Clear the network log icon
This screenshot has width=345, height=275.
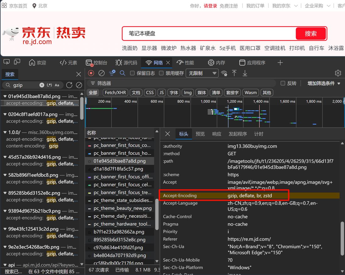click(x=101, y=73)
